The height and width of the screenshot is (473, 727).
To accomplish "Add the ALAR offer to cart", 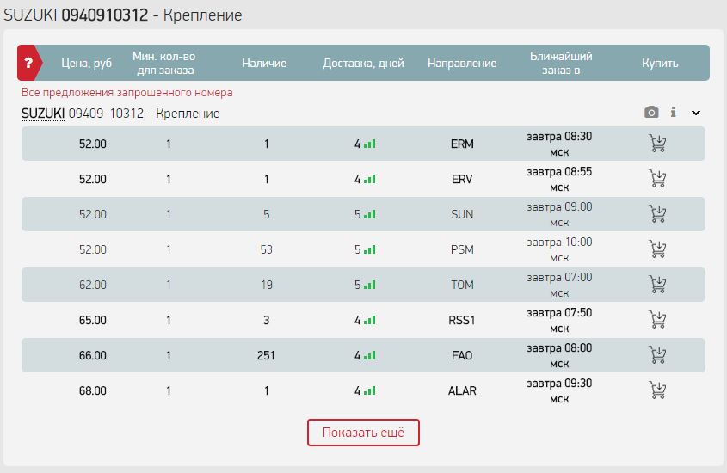I will click(x=658, y=390).
